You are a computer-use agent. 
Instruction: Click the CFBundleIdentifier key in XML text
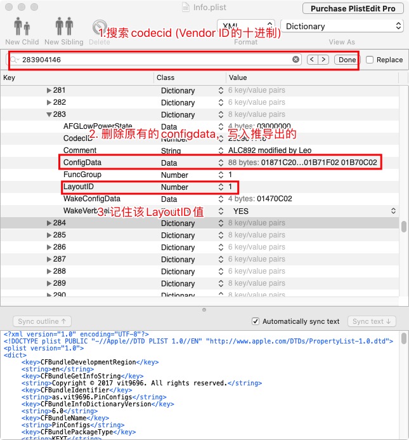tap(75, 390)
